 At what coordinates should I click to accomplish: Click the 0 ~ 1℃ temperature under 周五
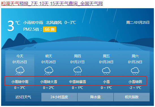(x=106, y=88)
